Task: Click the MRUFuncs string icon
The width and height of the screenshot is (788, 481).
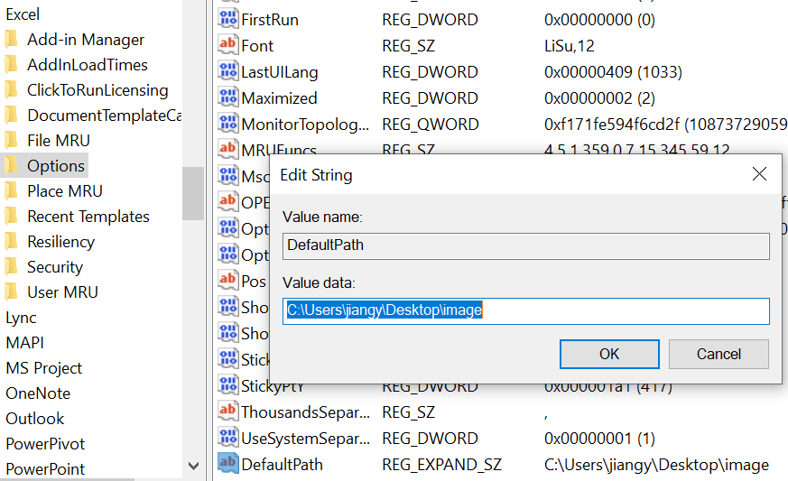Action: [227, 148]
